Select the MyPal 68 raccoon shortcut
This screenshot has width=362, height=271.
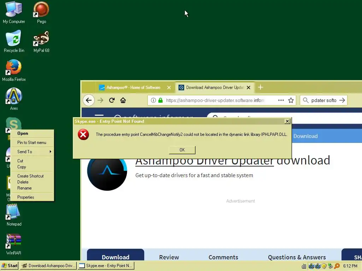[41, 42]
